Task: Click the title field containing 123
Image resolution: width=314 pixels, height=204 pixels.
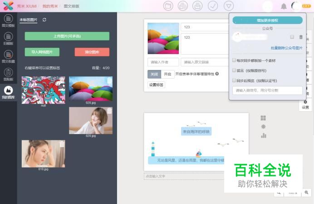Action: click(x=205, y=27)
